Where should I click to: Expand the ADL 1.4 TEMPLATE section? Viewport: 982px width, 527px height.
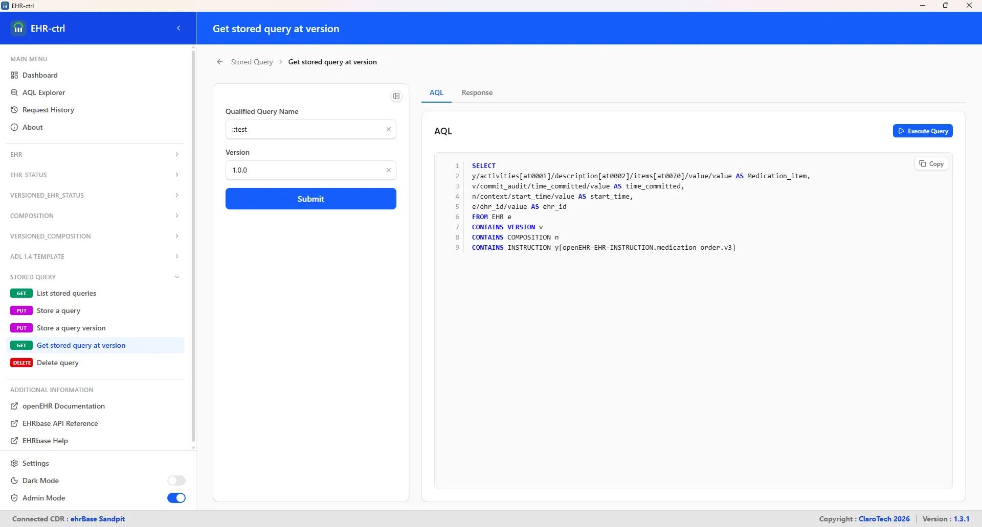(95, 256)
